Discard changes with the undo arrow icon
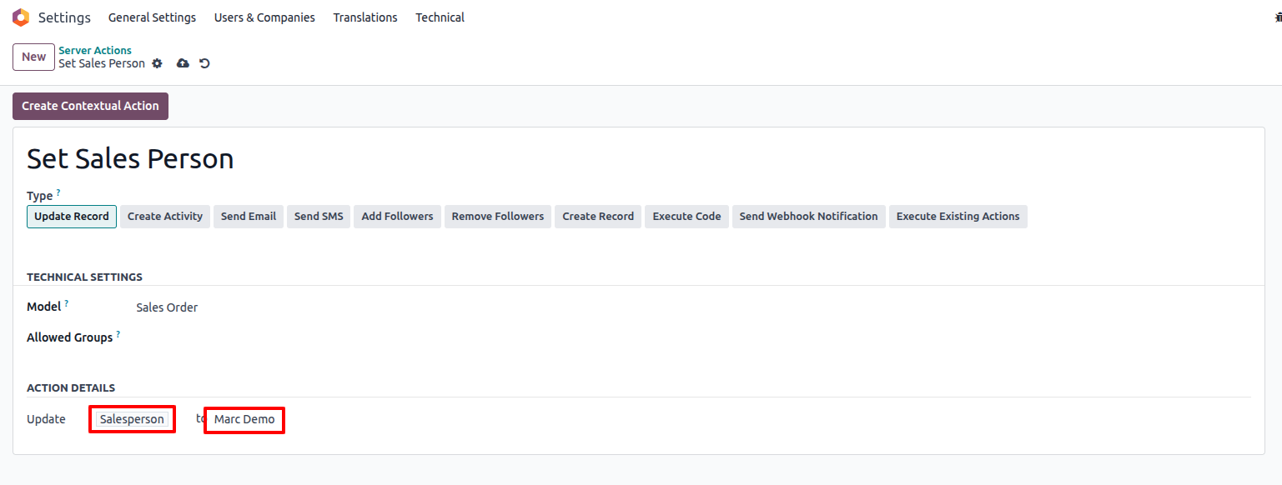The width and height of the screenshot is (1282, 485). tap(204, 63)
